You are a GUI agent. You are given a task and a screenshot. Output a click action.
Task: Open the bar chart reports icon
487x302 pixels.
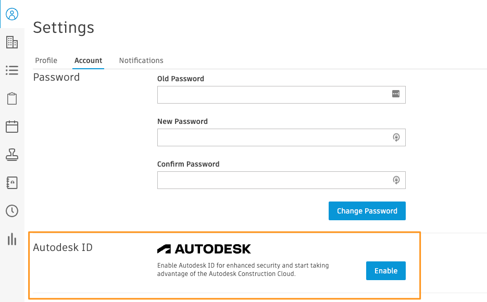(12, 239)
